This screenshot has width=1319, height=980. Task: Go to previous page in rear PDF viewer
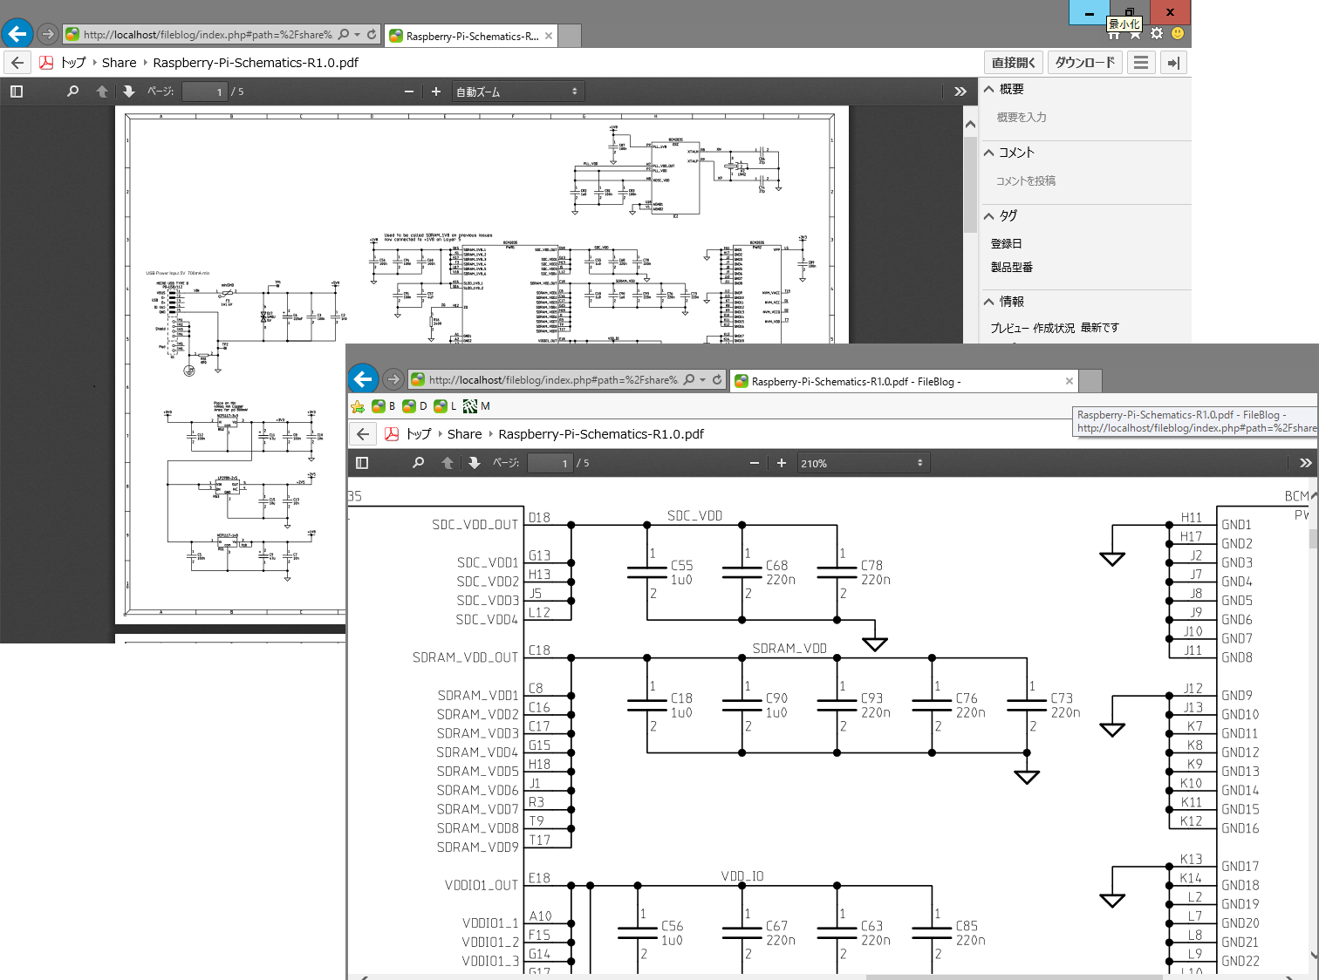click(102, 92)
